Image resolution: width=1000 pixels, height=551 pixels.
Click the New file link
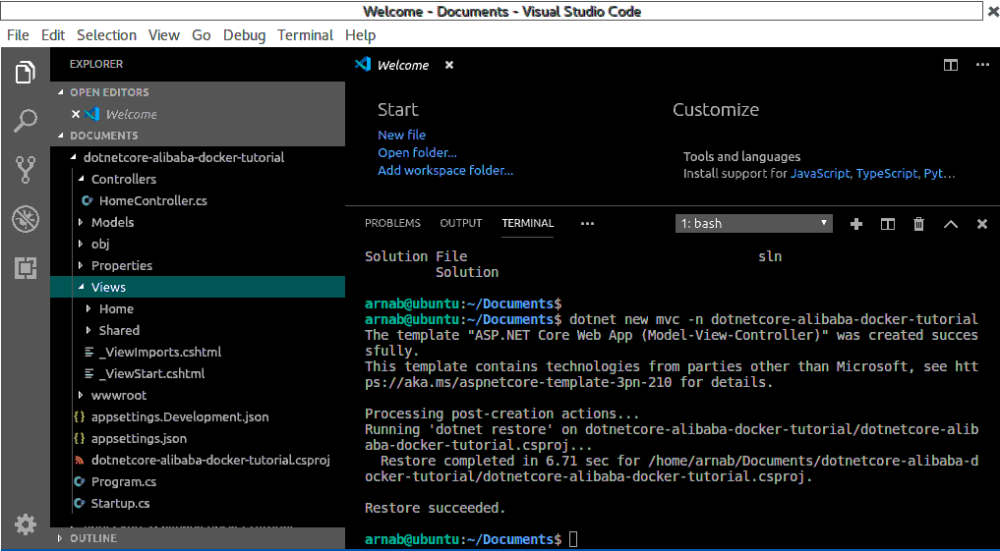[x=402, y=135]
